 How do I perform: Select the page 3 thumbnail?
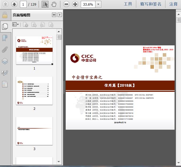pyautogui.click(x=34, y=131)
